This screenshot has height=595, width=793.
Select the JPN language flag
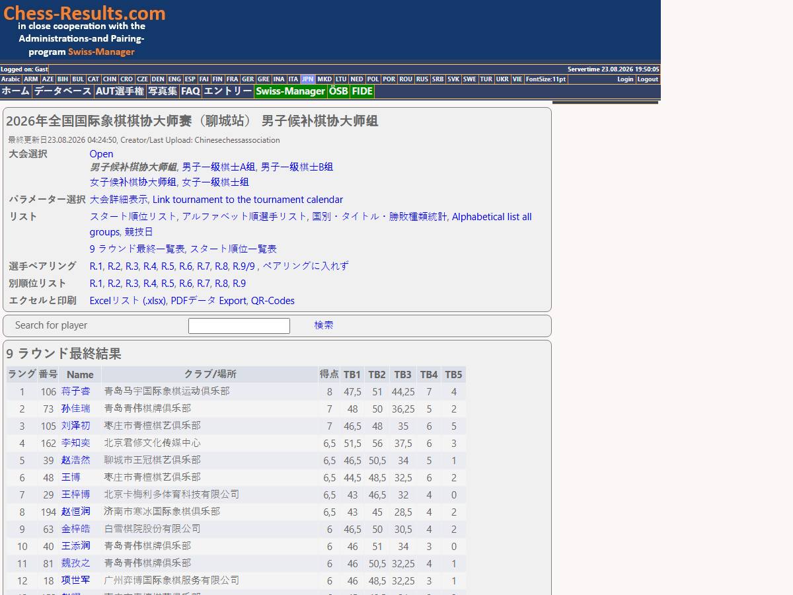pyautogui.click(x=308, y=79)
